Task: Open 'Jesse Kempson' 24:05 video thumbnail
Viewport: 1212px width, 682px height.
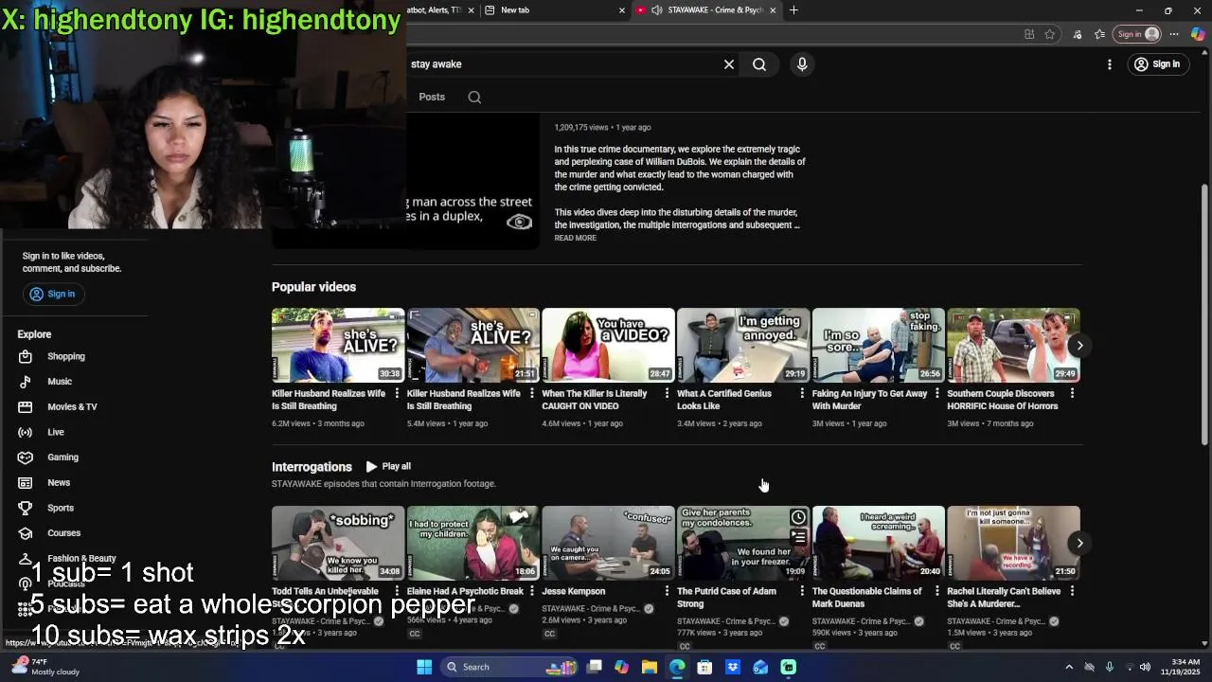Action: point(608,543)
